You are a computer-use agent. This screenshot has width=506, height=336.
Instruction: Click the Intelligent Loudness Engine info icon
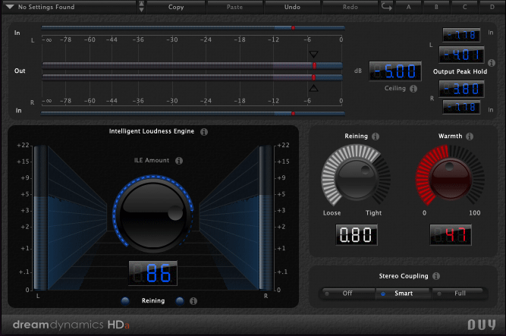204,132
